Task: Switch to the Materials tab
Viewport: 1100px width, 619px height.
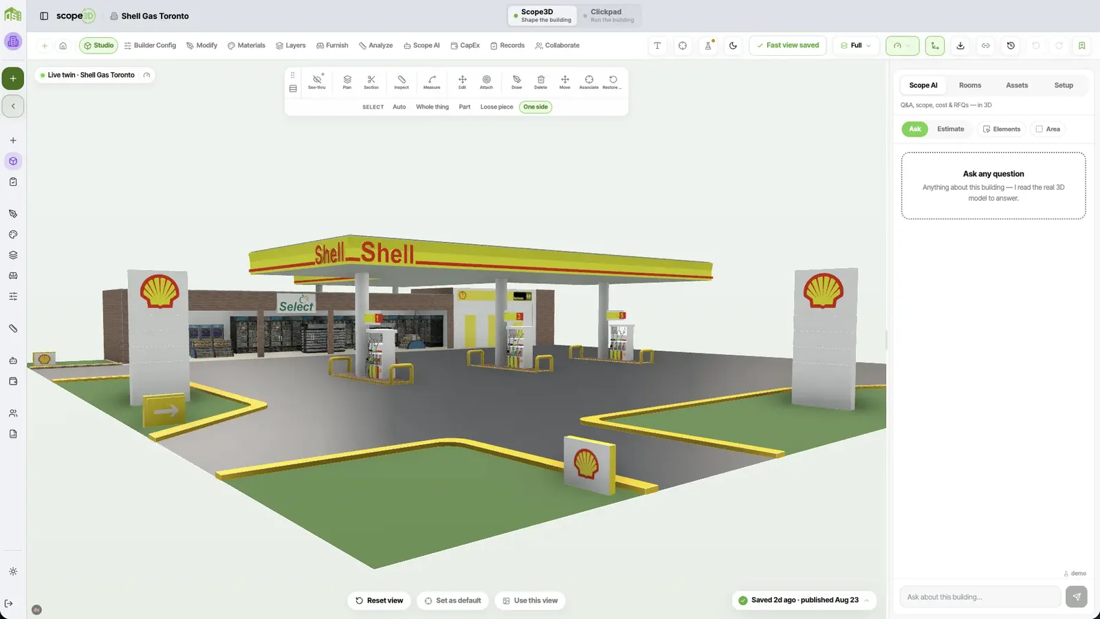Action: [x=246, y=45]
